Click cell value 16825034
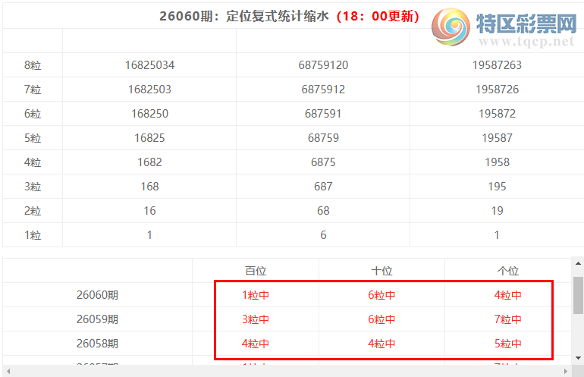Screen dimensions: 584x377 (149, 65)
